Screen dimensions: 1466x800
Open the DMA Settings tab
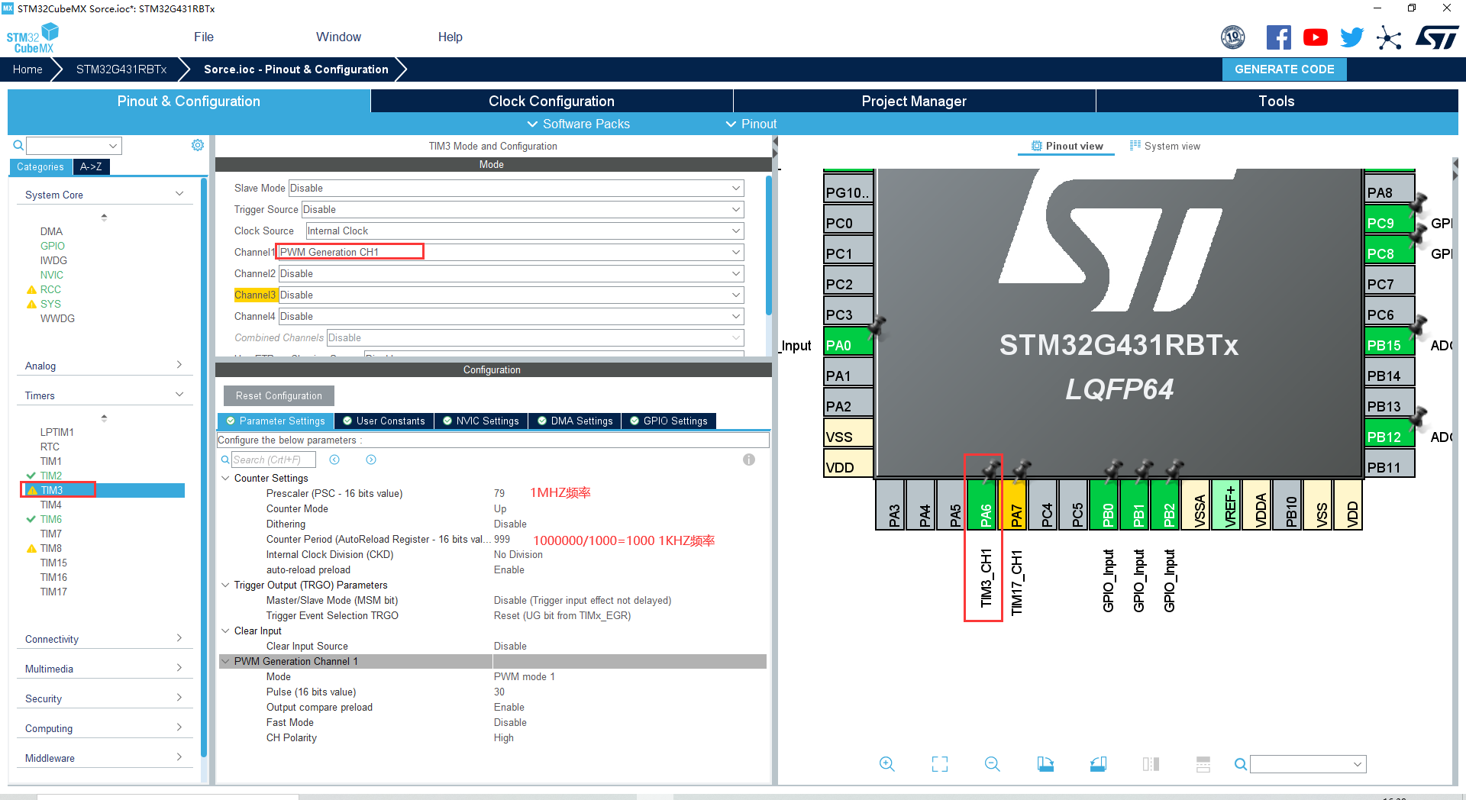click(x=574, y=421)
